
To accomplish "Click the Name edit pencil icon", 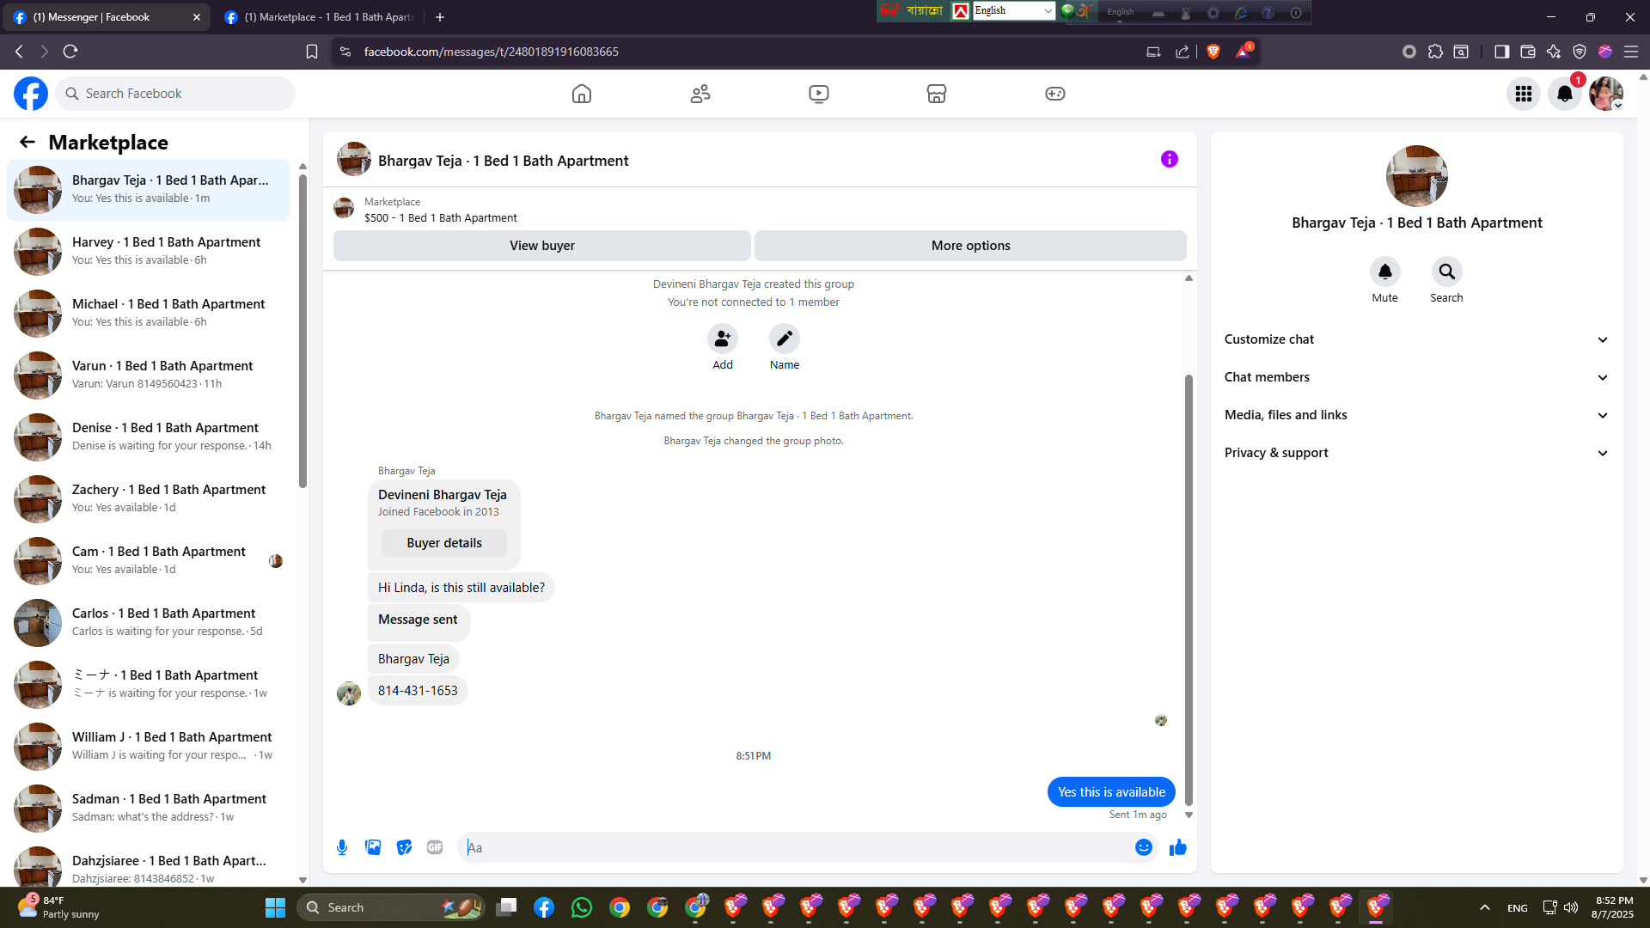I will click(x=785, y=339).
